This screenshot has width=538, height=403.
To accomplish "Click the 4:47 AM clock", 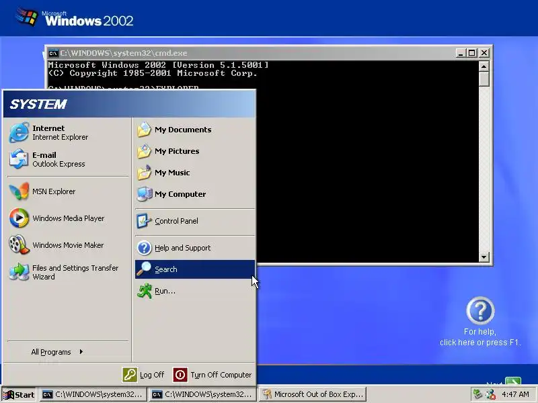I will 515,394.
